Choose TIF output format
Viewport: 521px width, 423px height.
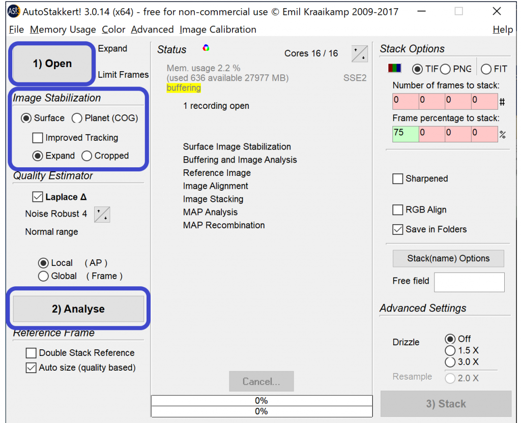[x=425, y=69]
